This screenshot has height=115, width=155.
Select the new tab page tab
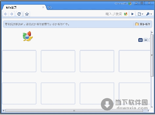pyautogui.click(x=24, y=7)
